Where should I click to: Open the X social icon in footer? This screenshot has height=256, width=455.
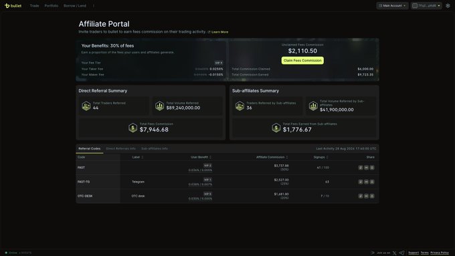pos(395,253)
